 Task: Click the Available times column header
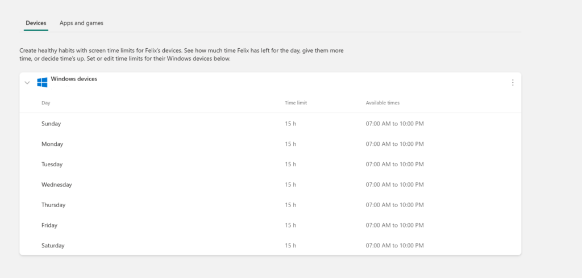(x=383, y=103)
